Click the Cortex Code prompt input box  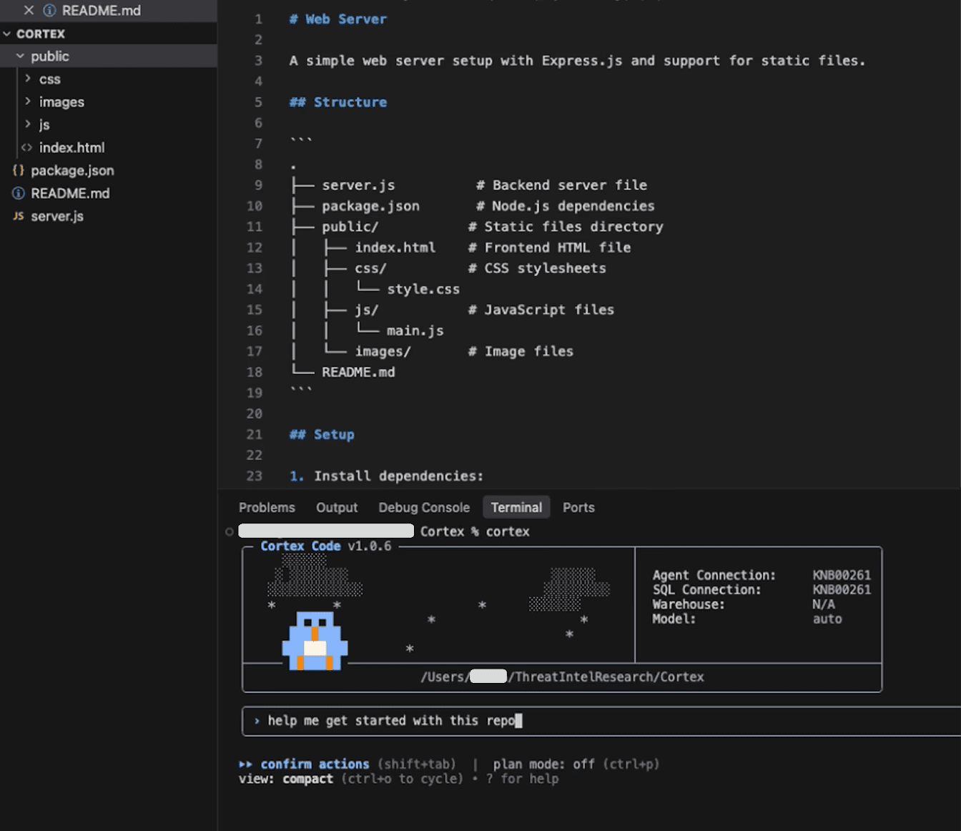click(x=601, y=721)
